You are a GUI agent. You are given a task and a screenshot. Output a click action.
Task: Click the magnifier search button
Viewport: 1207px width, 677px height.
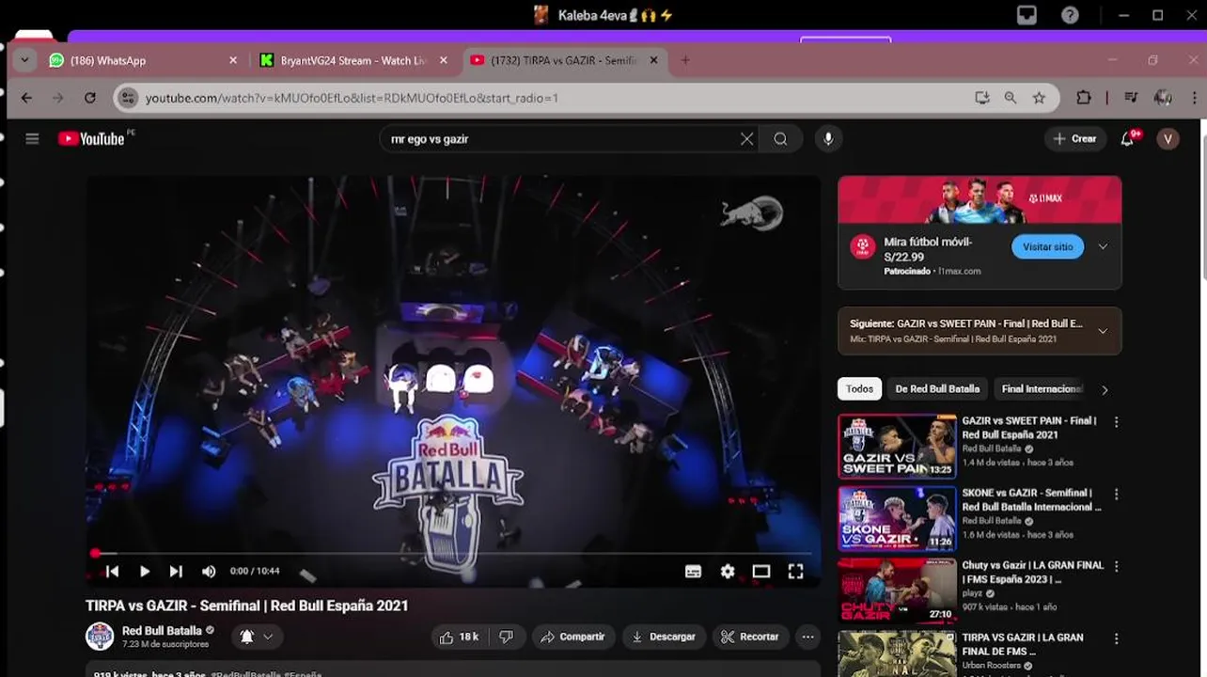coord(780,139)
